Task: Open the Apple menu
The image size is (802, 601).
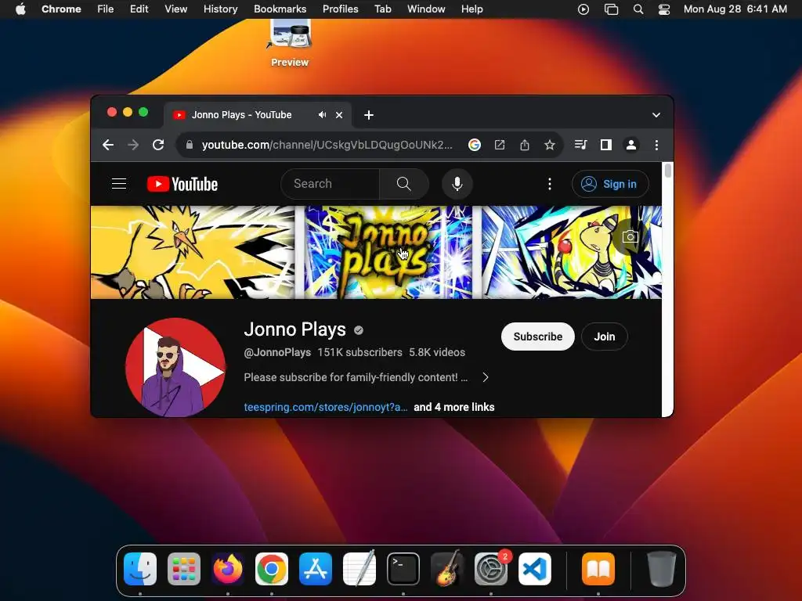Action: [20, 9]
